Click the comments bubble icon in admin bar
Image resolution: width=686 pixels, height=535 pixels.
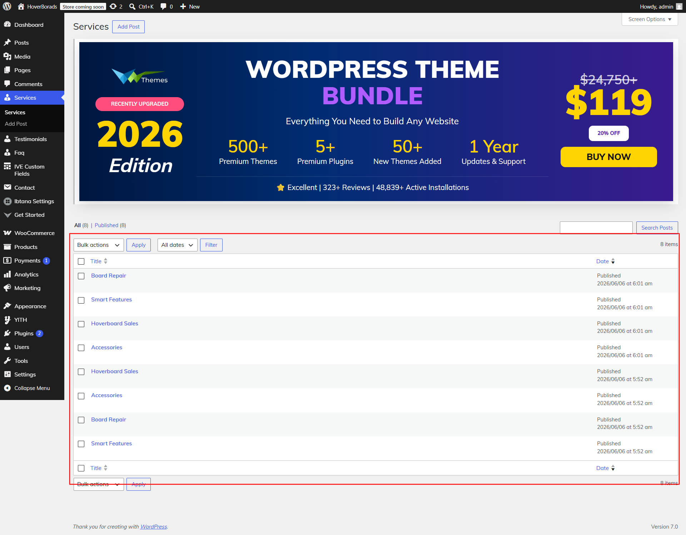coord(163,6)
